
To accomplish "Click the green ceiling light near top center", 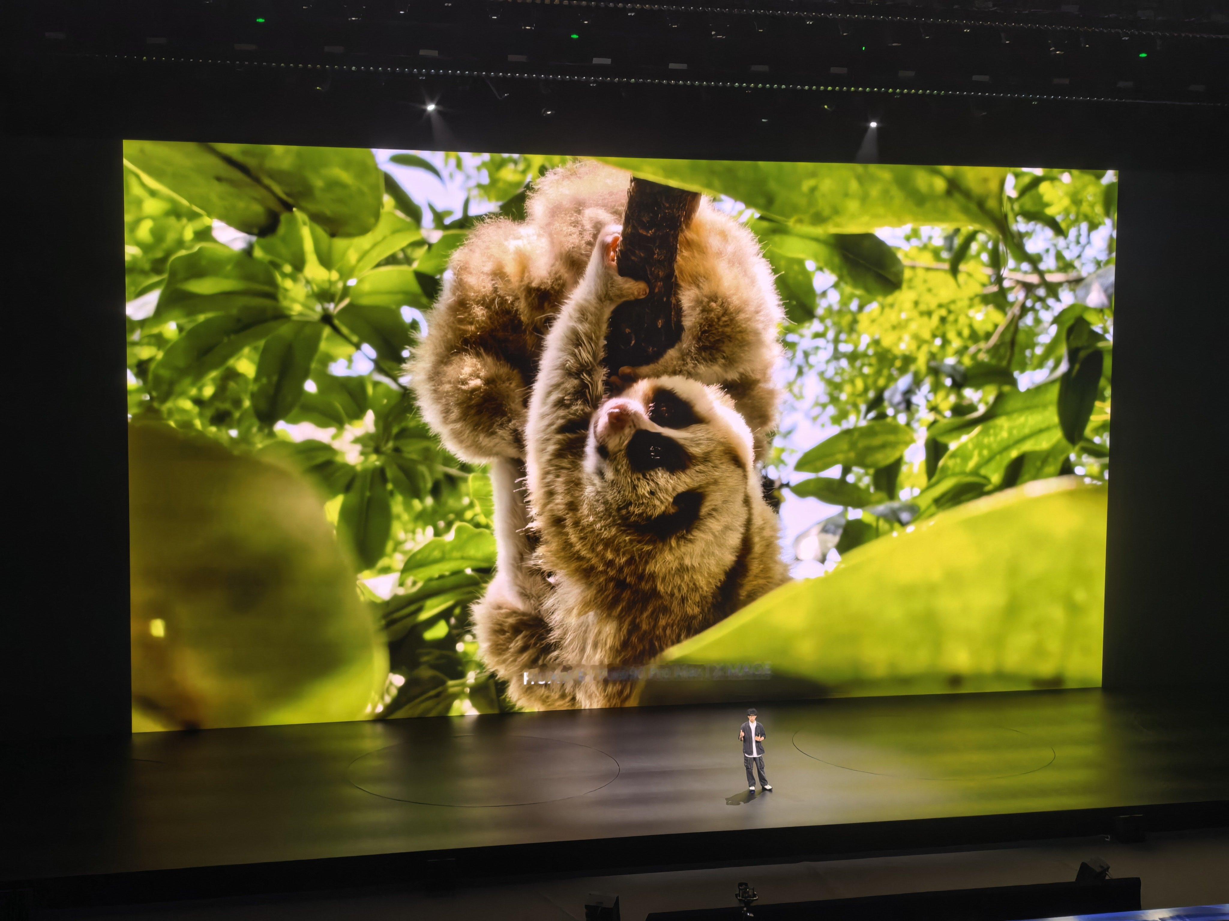I will click(574, 36).
